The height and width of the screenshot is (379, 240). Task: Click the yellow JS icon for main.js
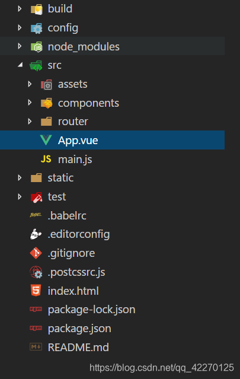pyautogui.click(x=46, y=159)
